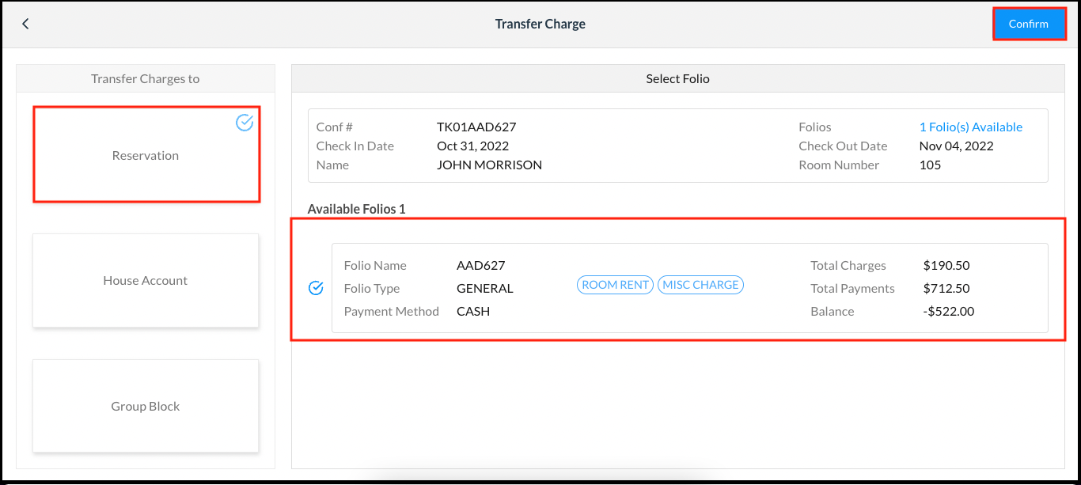1081x485 pixels.
Task: Click the Select Folio section header
Action: [x=677, y=78]
